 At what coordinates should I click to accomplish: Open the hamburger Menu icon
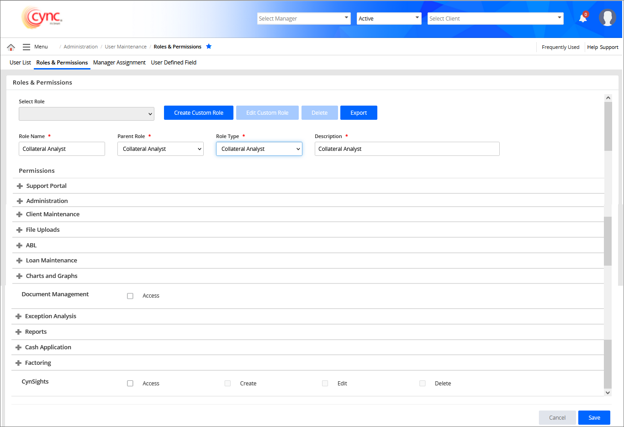pos(26,47)
